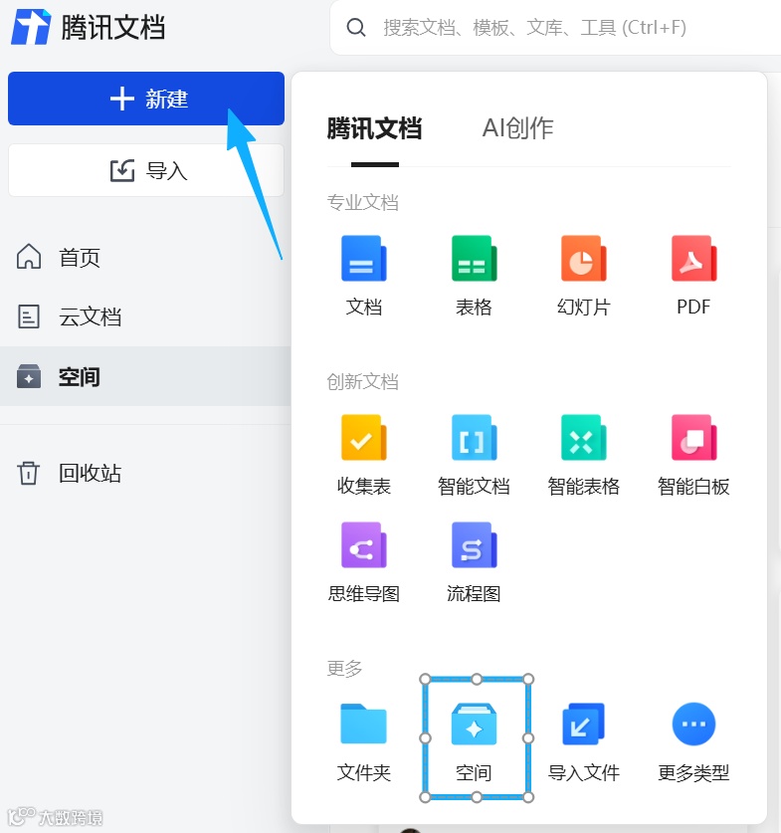Viewport: 781px width, 833px height.
Task: Open 更多类型 more types
Action: pyautogui.click(x=693, y=742)
